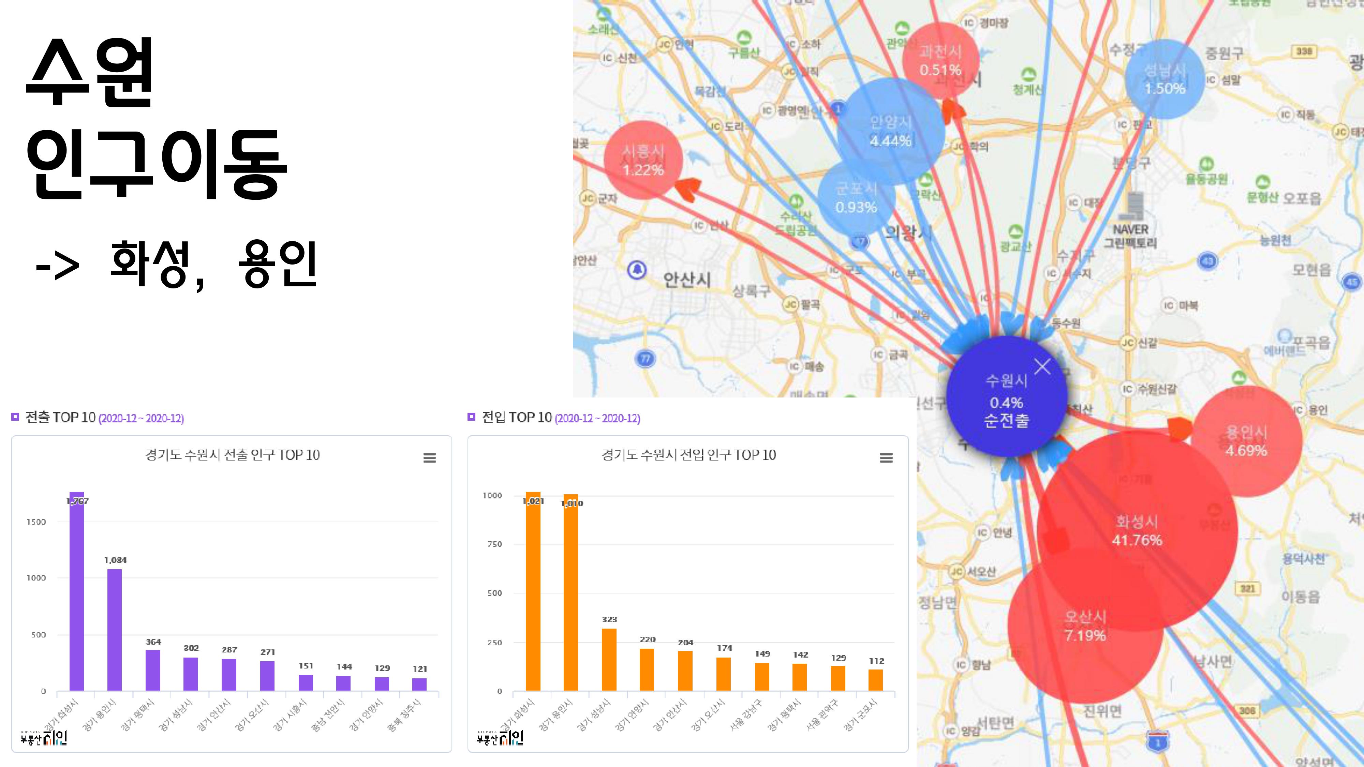Click the bell marker near 안산시 on the map
1364x767 pixels.
coord(637,269)
